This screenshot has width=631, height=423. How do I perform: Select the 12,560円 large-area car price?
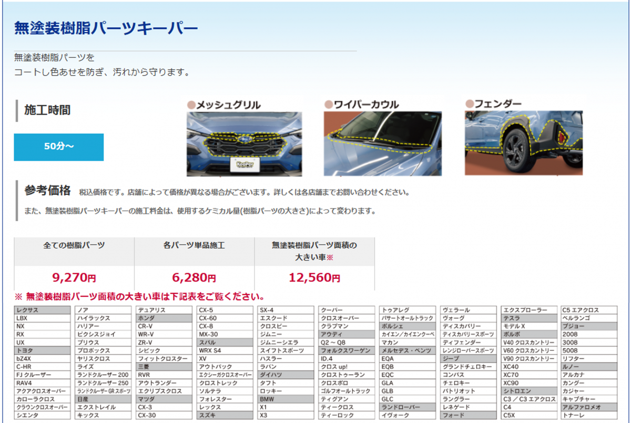pos(314,277)
